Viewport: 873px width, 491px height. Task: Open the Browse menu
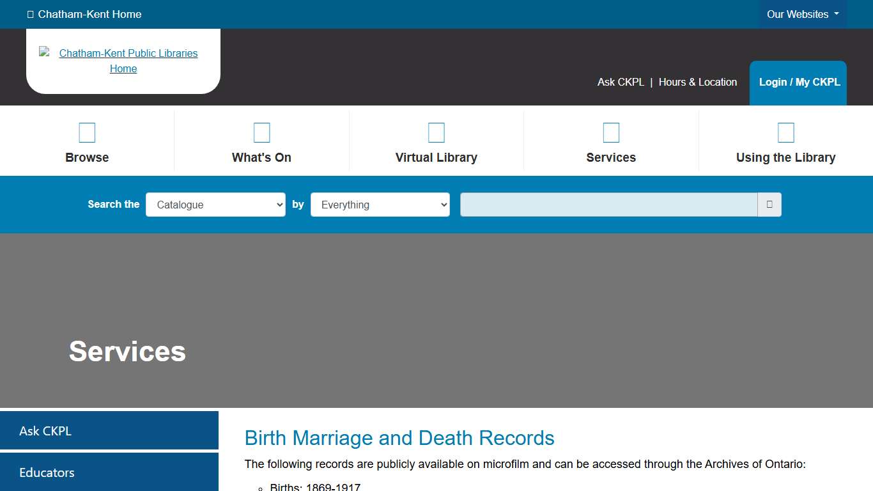[x=87, y=157]
